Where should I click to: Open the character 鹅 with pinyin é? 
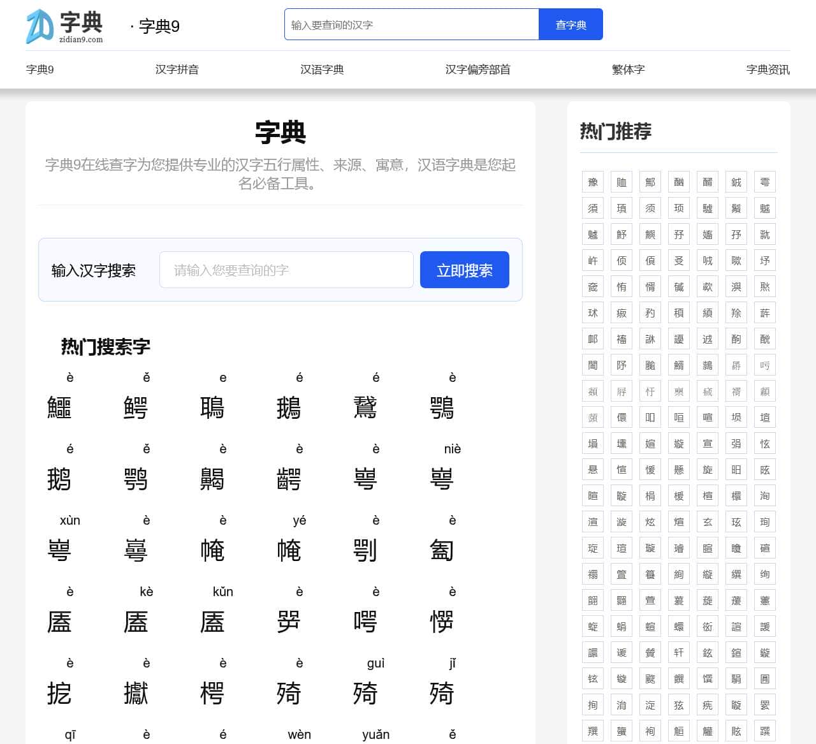coord(58,478)
